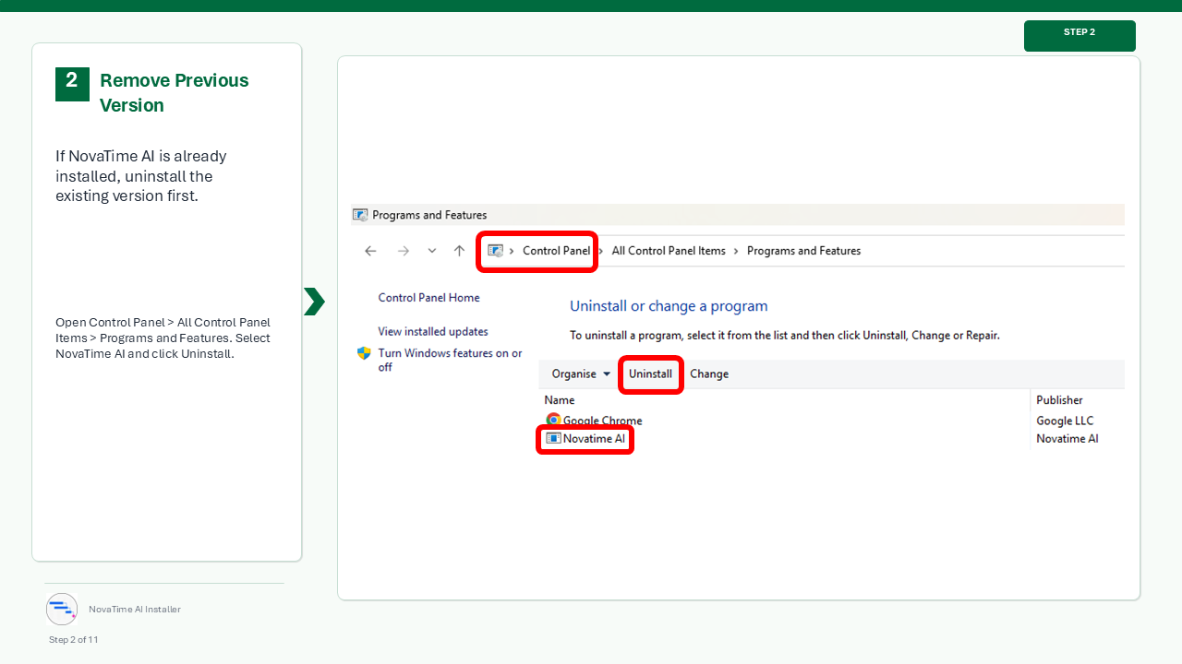This screenshot has height=664, width=1182.
Task: Click the Step 2 of 11 text
Action: pyautogui.click(x=74, y=640)
